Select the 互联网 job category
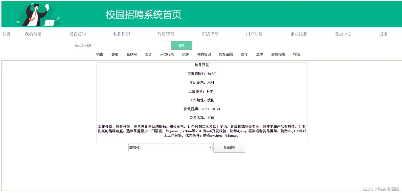Viewport: 402px width, 193px height. (x=132, y=54)
